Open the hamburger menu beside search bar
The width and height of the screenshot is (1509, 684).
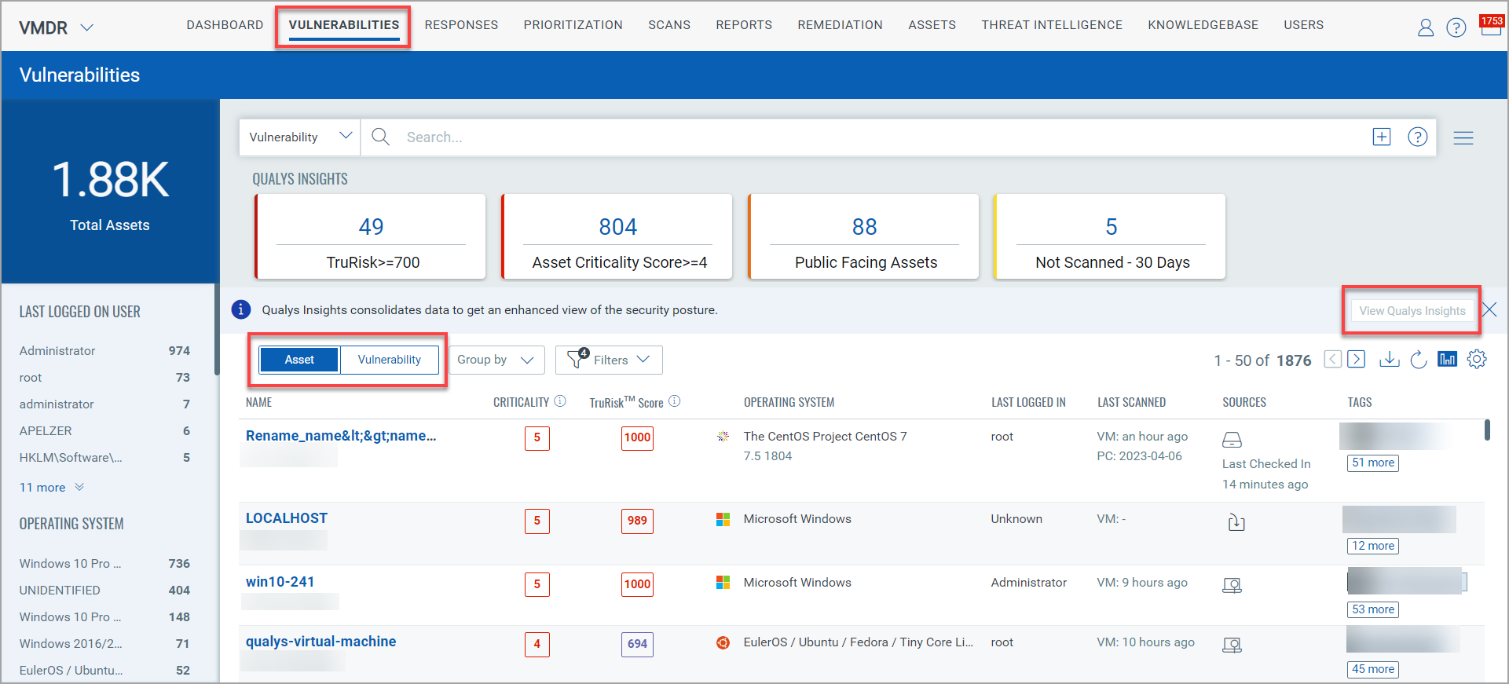(x=1463, y=138)
